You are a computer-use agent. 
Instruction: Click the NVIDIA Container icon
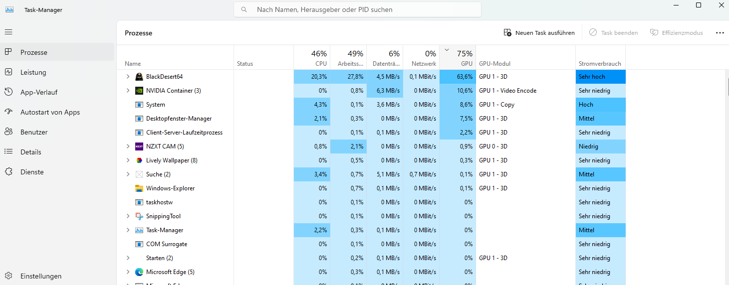tap(139, 91)
